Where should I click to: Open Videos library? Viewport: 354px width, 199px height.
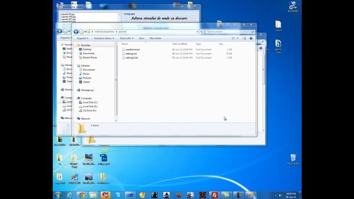click(x=86, y=82)
